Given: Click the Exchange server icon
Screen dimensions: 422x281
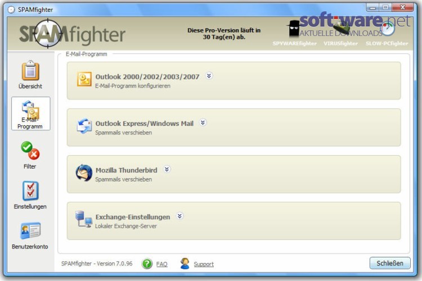Looking at the screenshot, I should (x=84, y=219).
